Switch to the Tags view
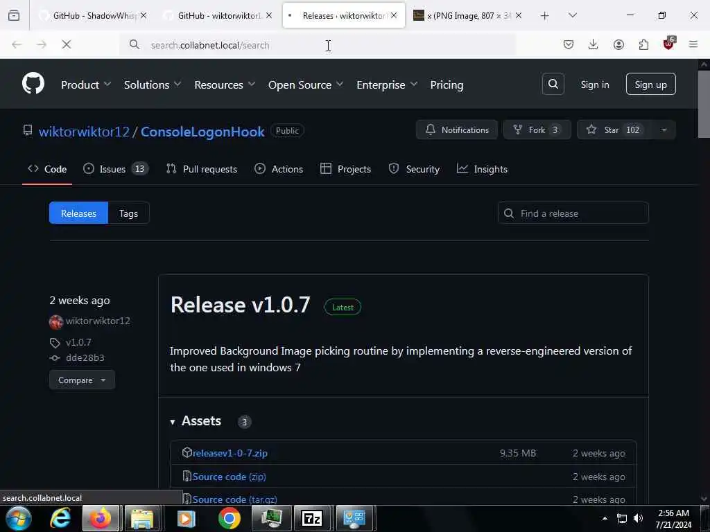Viewport: 710px width, 532px height. coord(128,213)
